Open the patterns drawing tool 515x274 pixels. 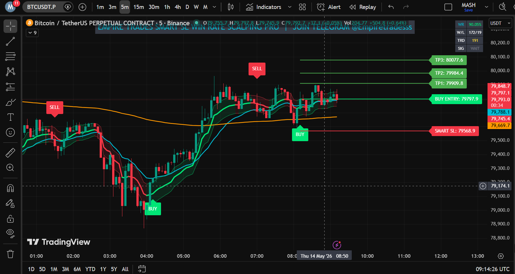(x=10, y=72)
